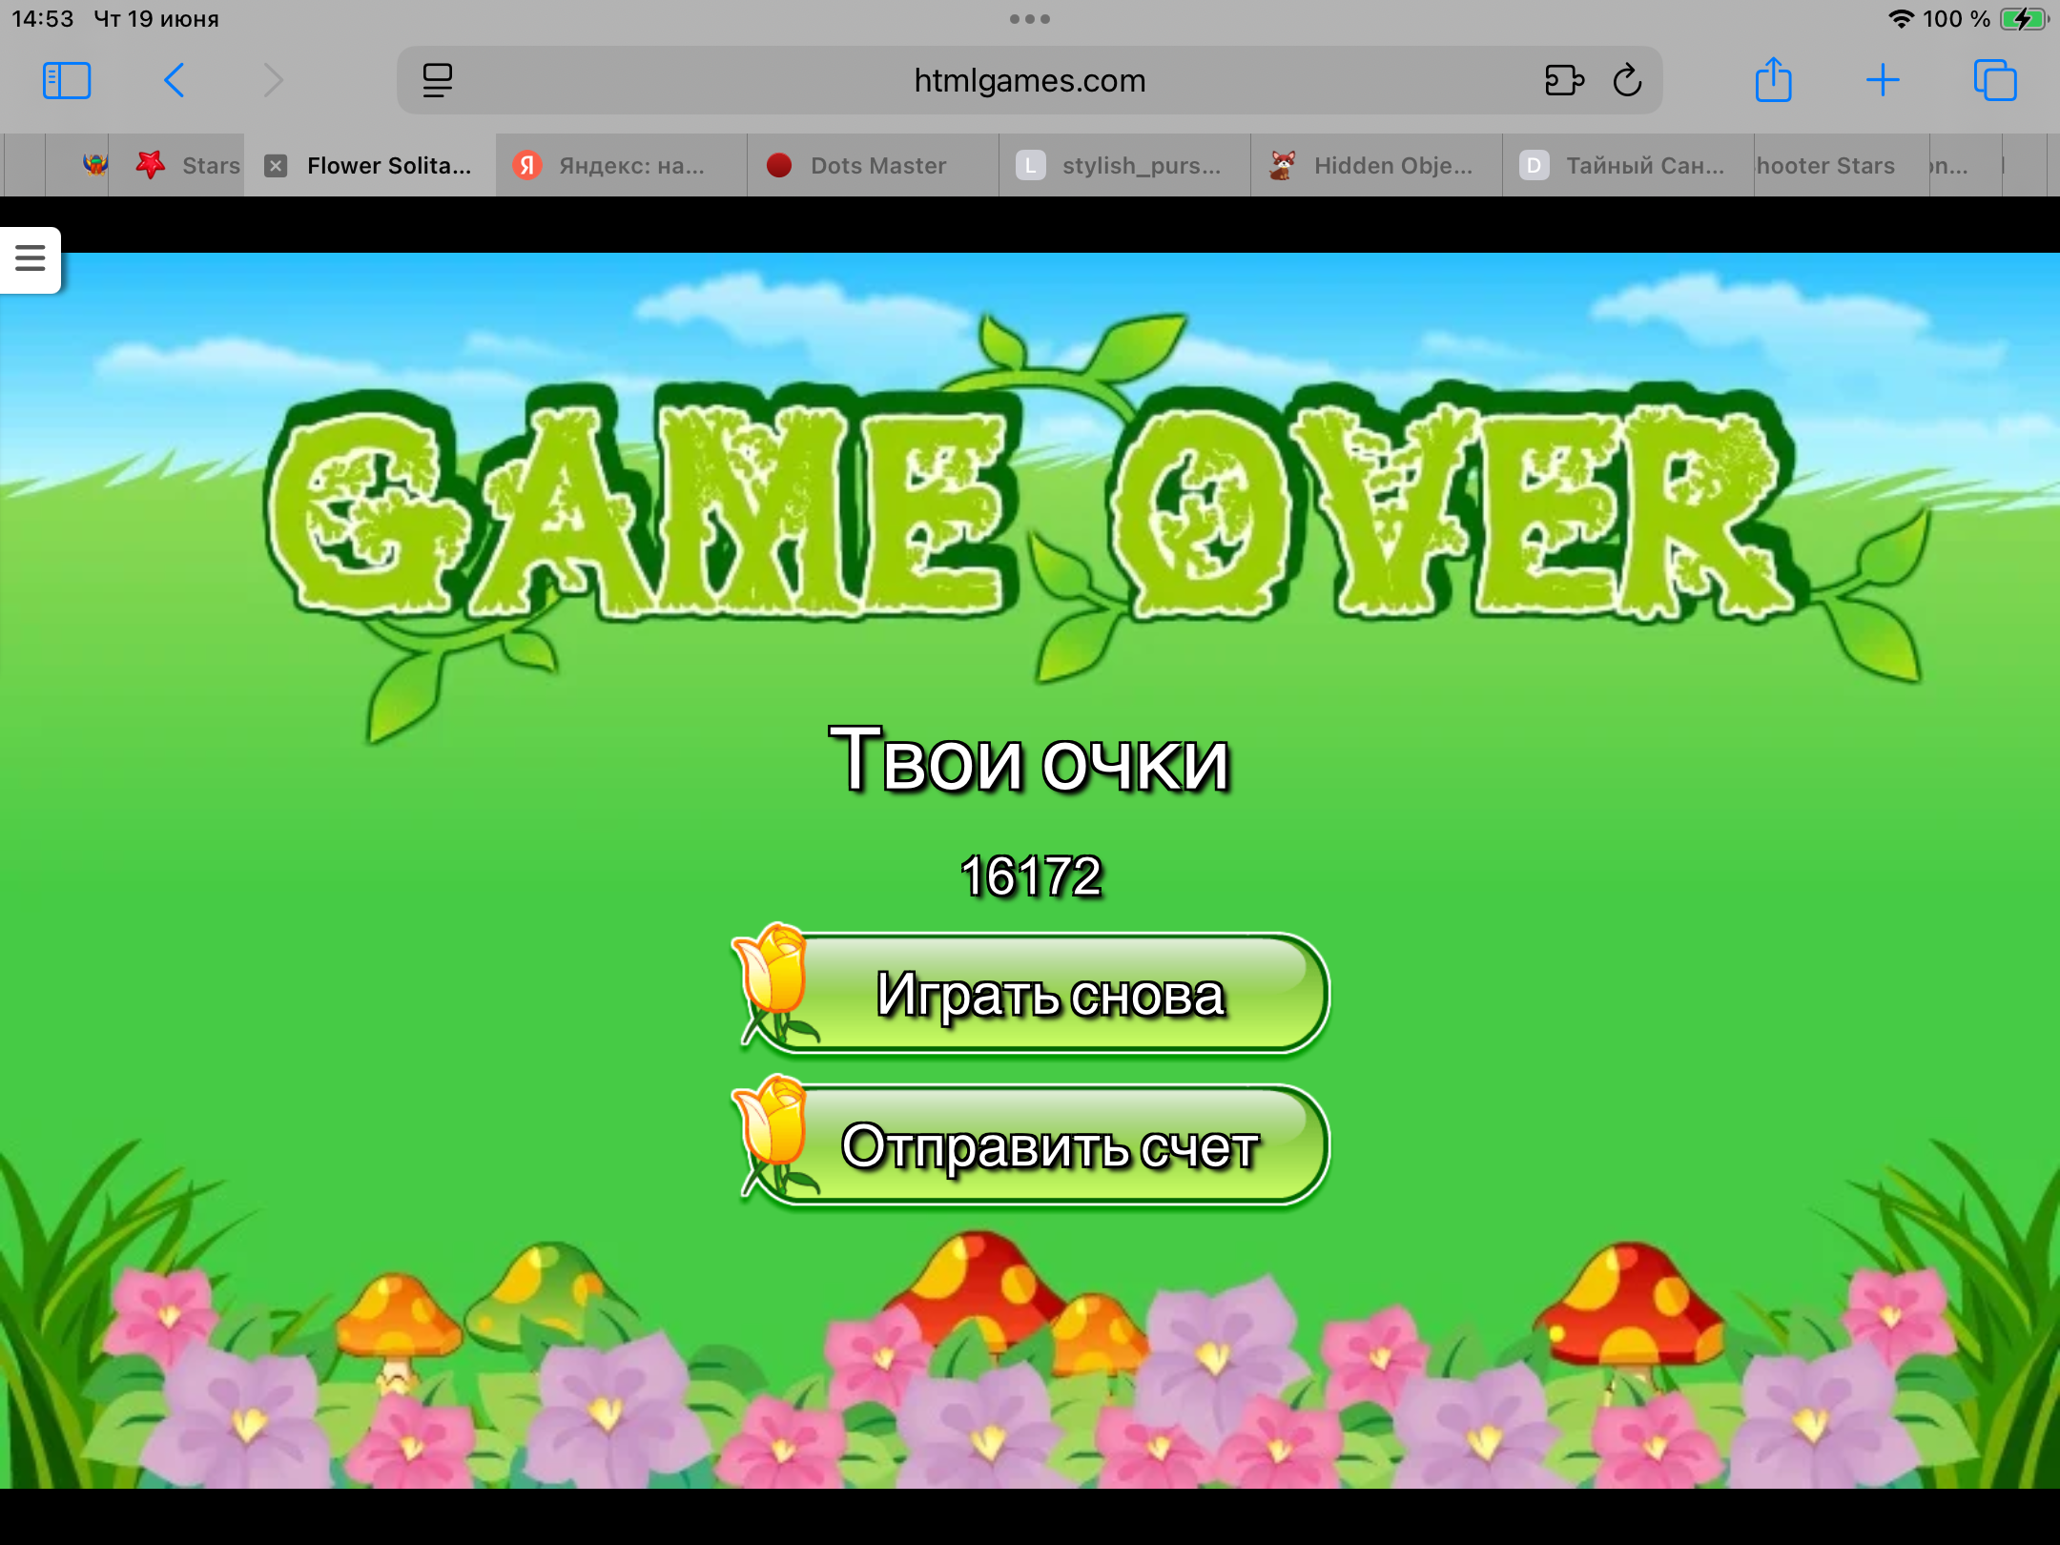Switch to the hooter Stars tab
The width and height of the screenshot is (2060, 1545).
(1843, 166)
